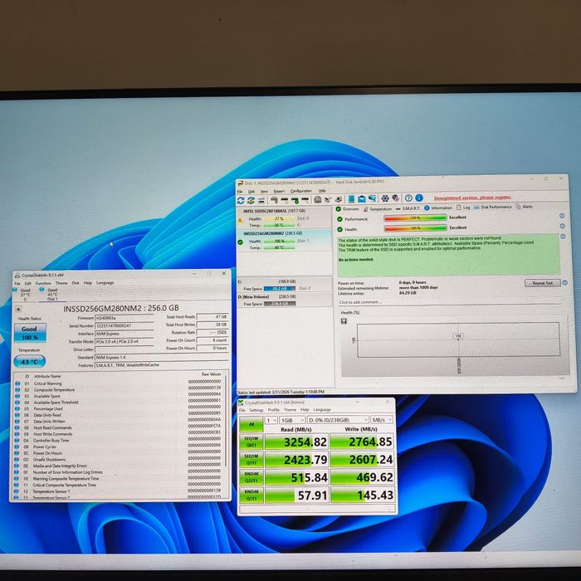Screen dimensions: 581x581
Task: Click the disk-with-check icon in Sentinel toolbar
Action: [x=295, y=201]
